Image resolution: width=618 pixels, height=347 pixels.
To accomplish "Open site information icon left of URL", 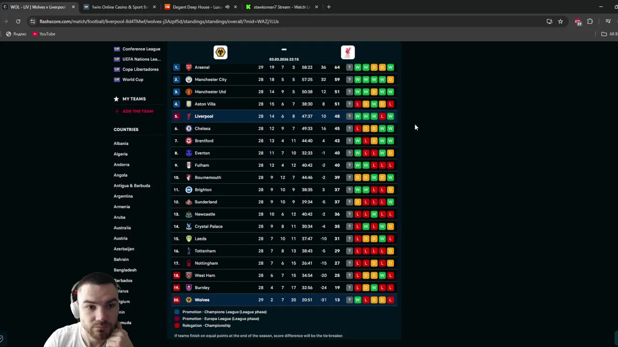I will tap(32, 21).
